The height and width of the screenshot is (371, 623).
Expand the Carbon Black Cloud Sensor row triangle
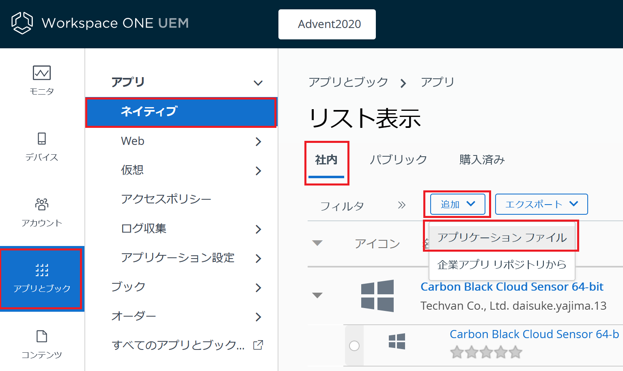coord(317,296)
